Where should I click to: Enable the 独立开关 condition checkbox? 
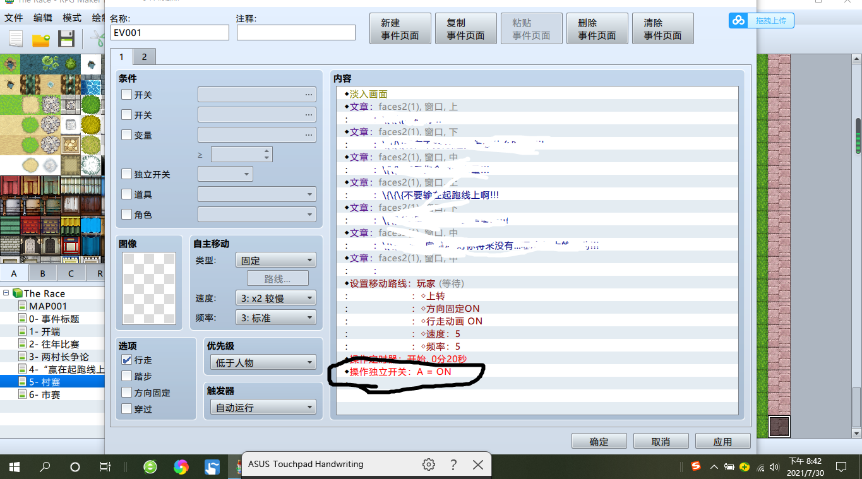[x=127, y=174]
